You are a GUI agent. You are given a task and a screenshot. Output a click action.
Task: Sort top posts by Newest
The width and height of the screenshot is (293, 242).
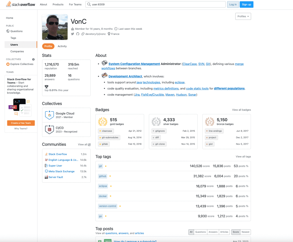pyautogui.click(x=245, y=232)
